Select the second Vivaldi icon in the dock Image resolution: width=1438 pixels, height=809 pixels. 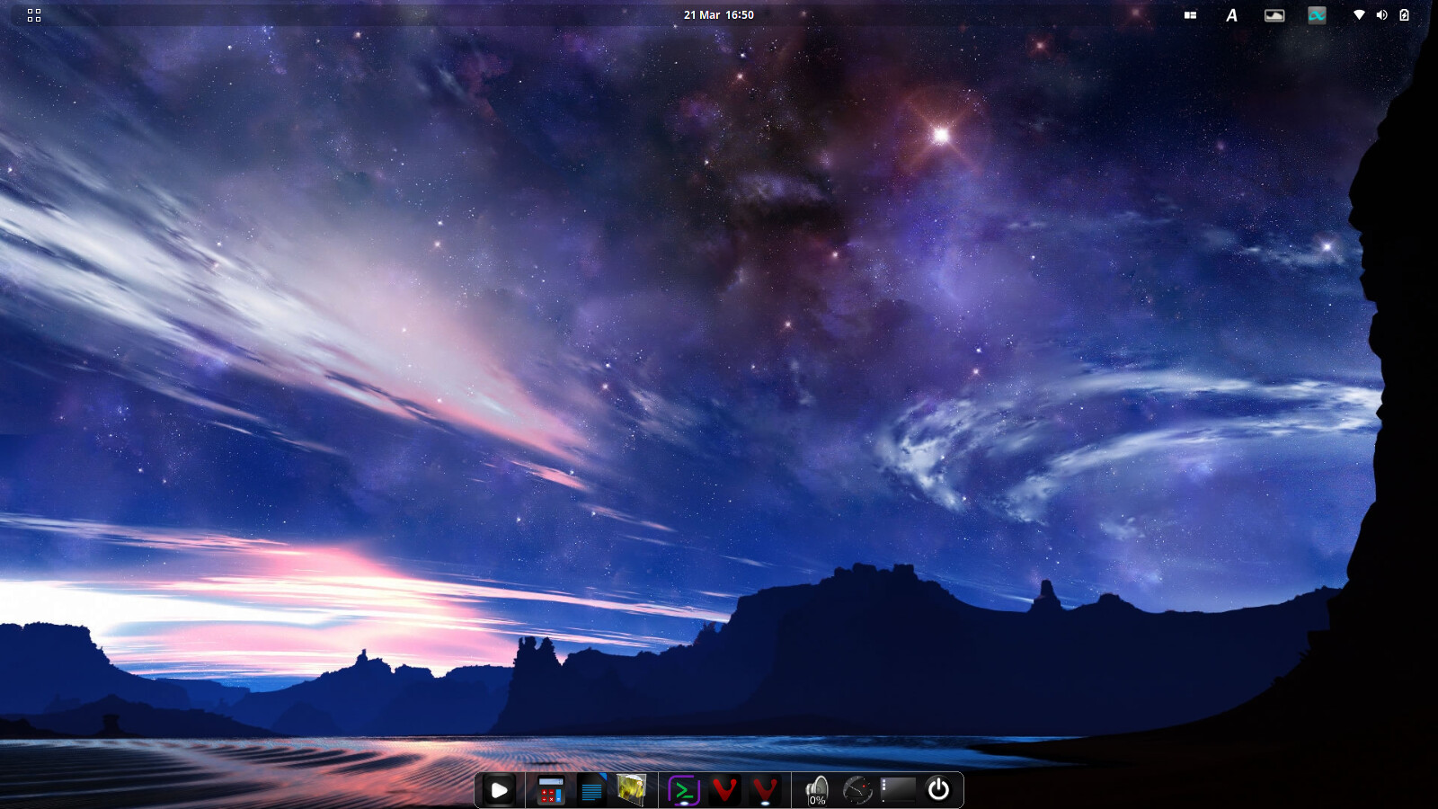click(x=764, y=790)
